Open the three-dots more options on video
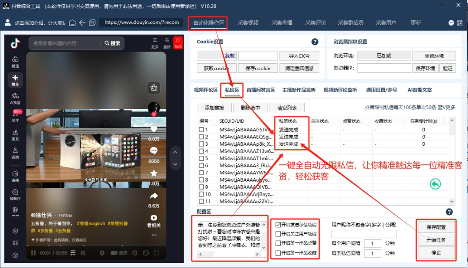This screenshot has width=468, height=268. pos(154,235)
